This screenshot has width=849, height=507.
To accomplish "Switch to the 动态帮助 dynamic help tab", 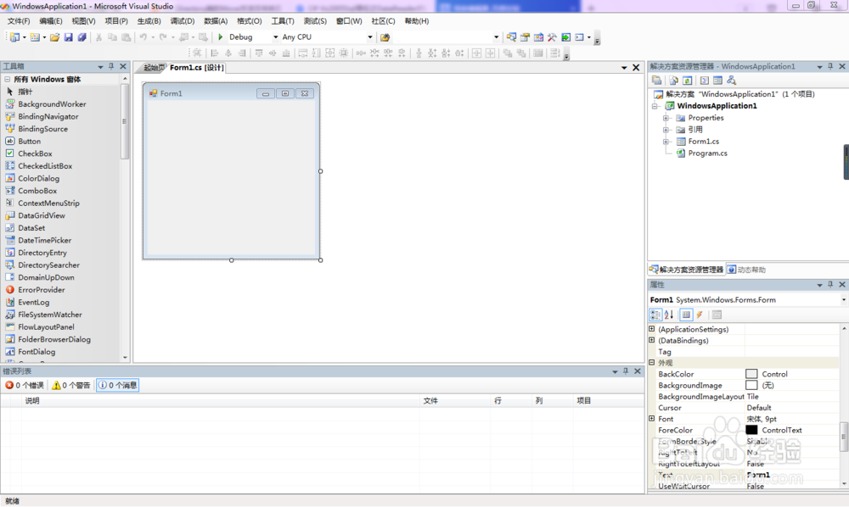I will [x=746, y=270].
